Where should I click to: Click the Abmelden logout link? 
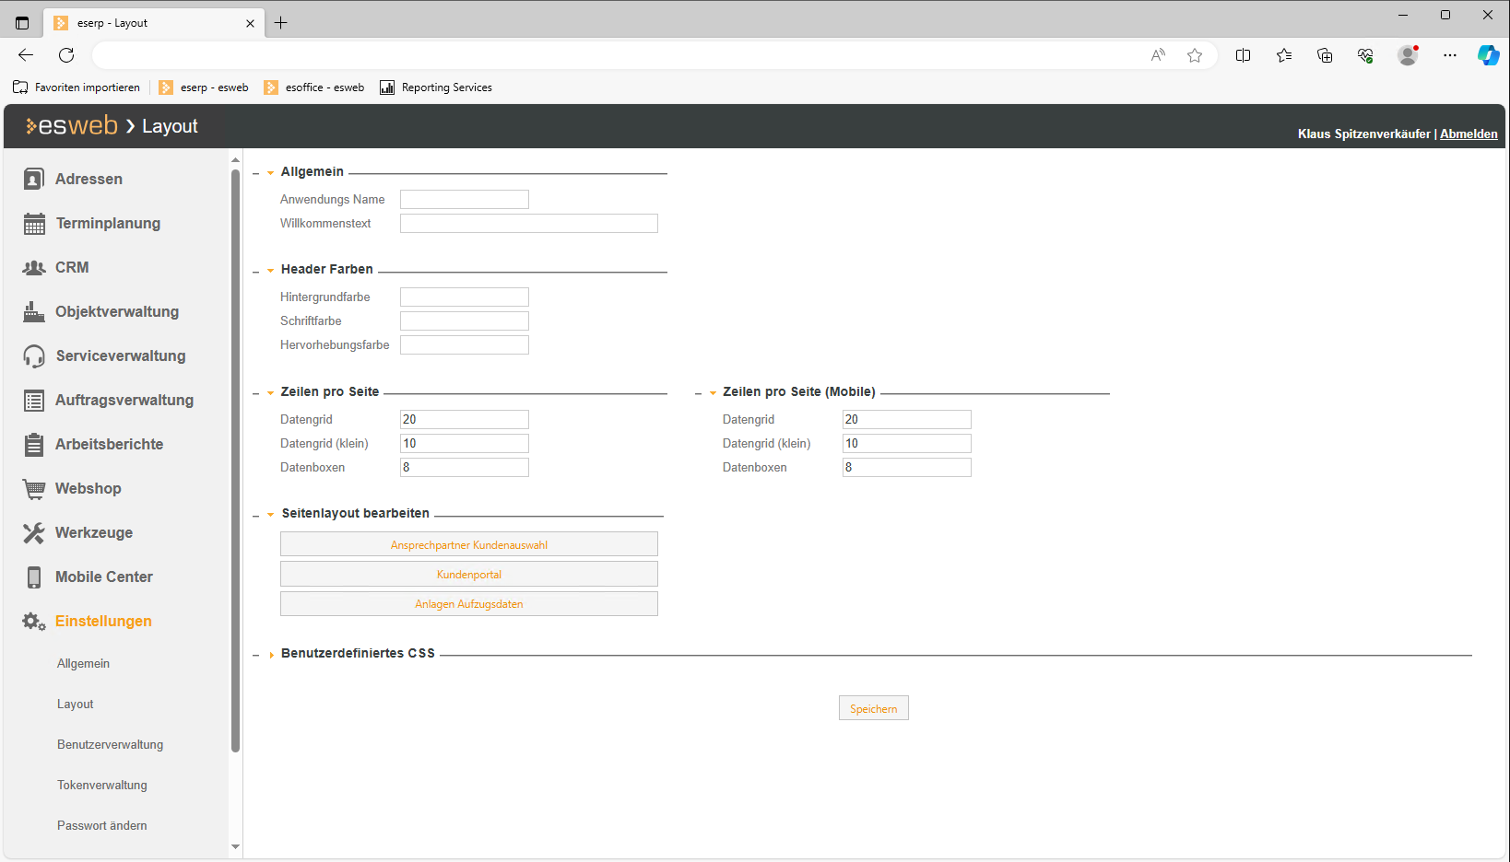tap(1469, 134)
